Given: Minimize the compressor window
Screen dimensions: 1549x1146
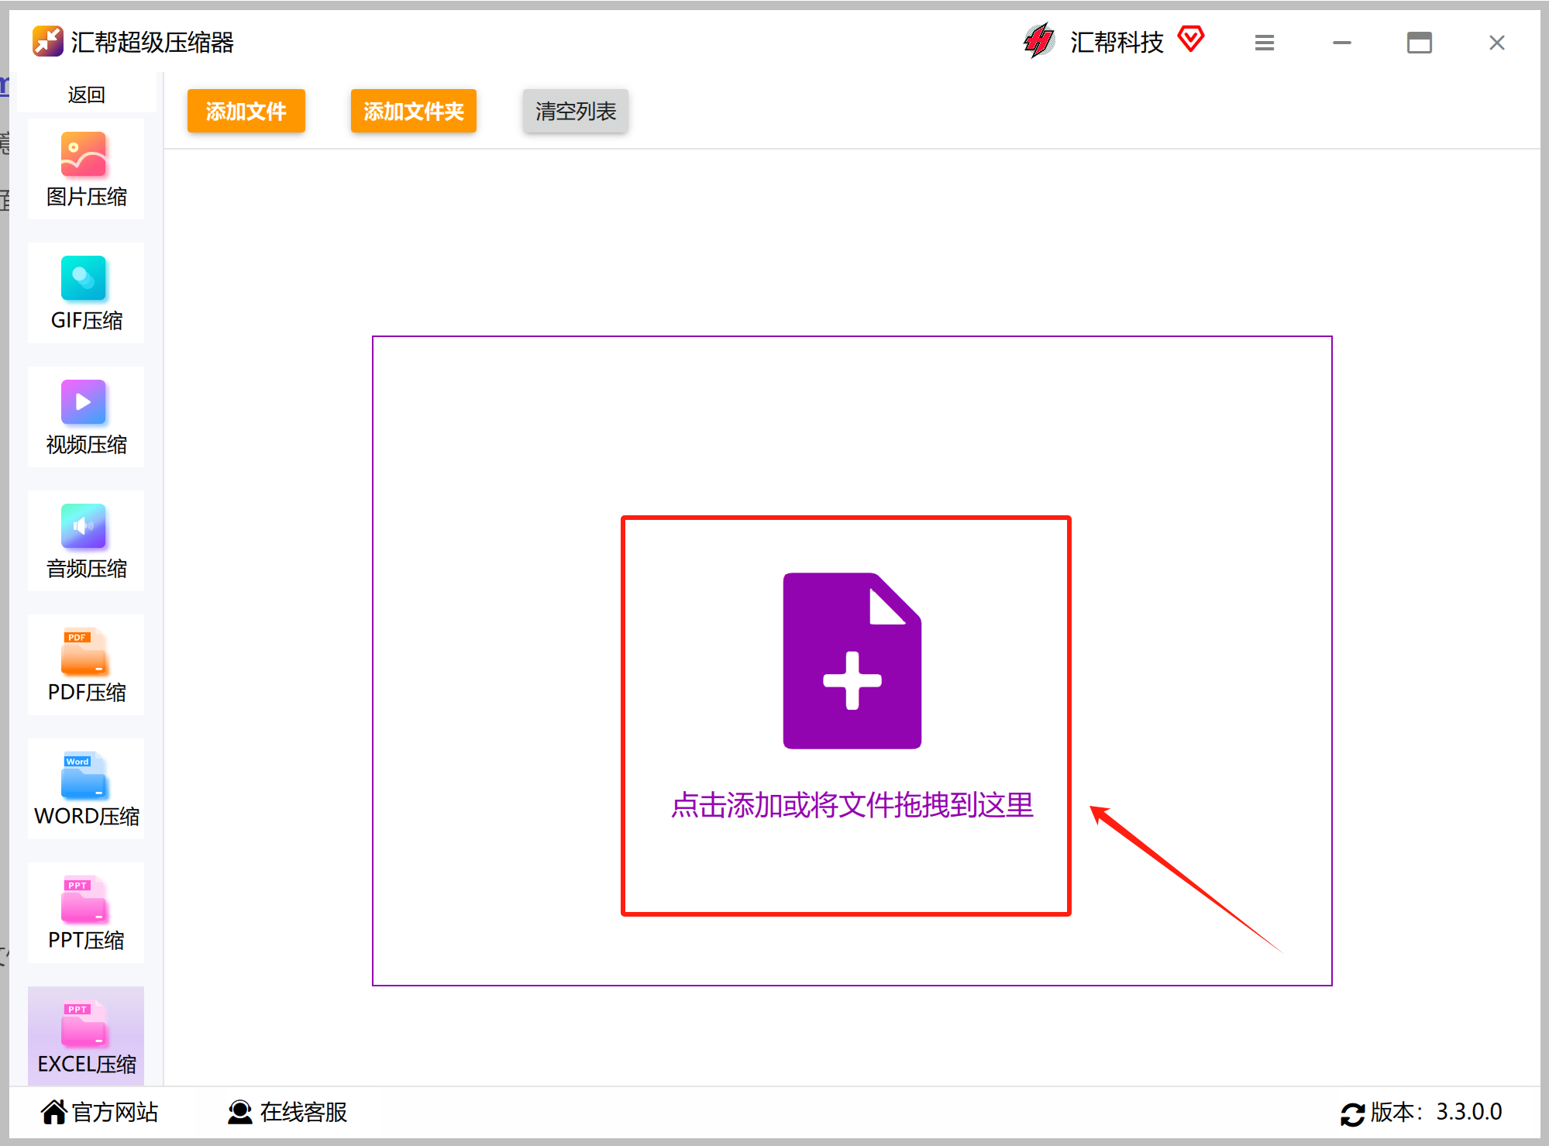Looking at the screenshot, I should 1341,43.
